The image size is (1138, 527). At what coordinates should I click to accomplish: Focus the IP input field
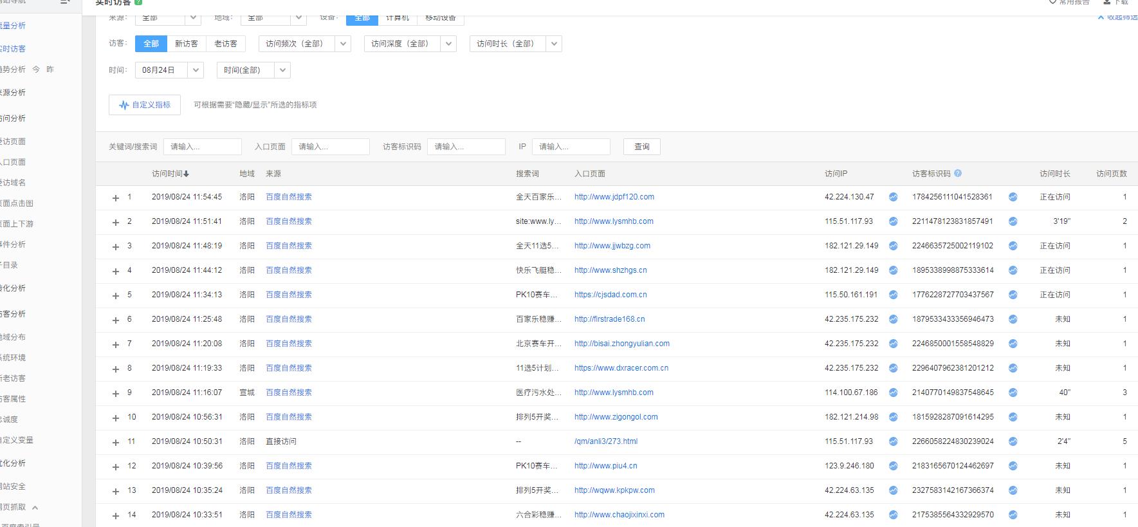click(571, 147)
